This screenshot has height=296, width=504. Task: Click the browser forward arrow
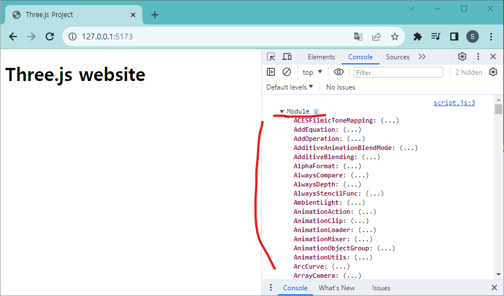(31, 37)
